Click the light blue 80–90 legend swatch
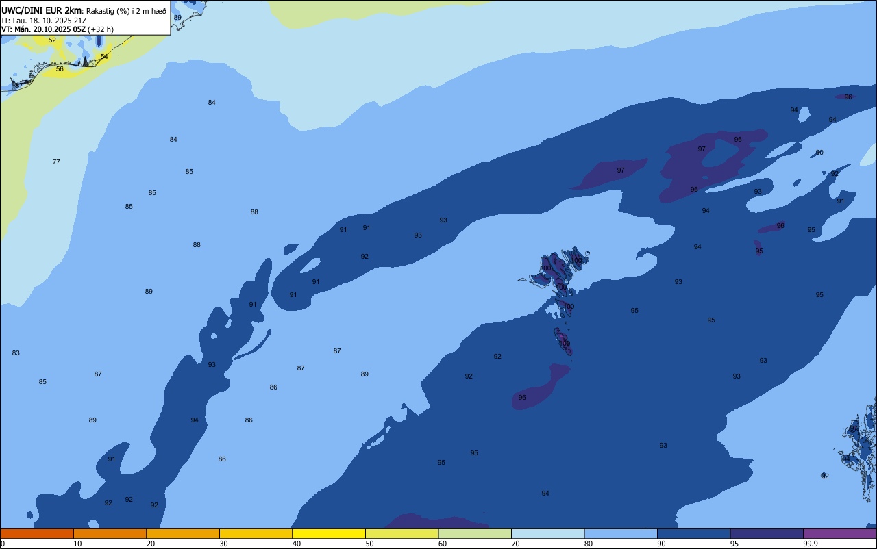Screen dimensions: 877x549 coord(621,533)
